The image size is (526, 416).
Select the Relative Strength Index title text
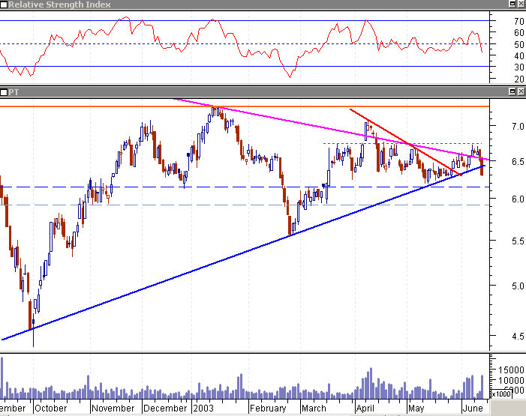(59, 4)
